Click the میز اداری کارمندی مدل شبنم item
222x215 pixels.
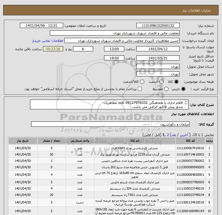135,182
